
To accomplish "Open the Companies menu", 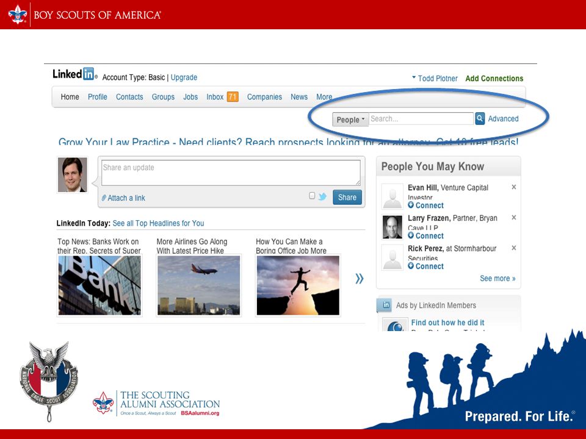I will click(264, 97).
